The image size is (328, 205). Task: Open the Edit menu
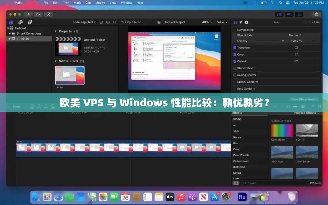click(56, 3)
